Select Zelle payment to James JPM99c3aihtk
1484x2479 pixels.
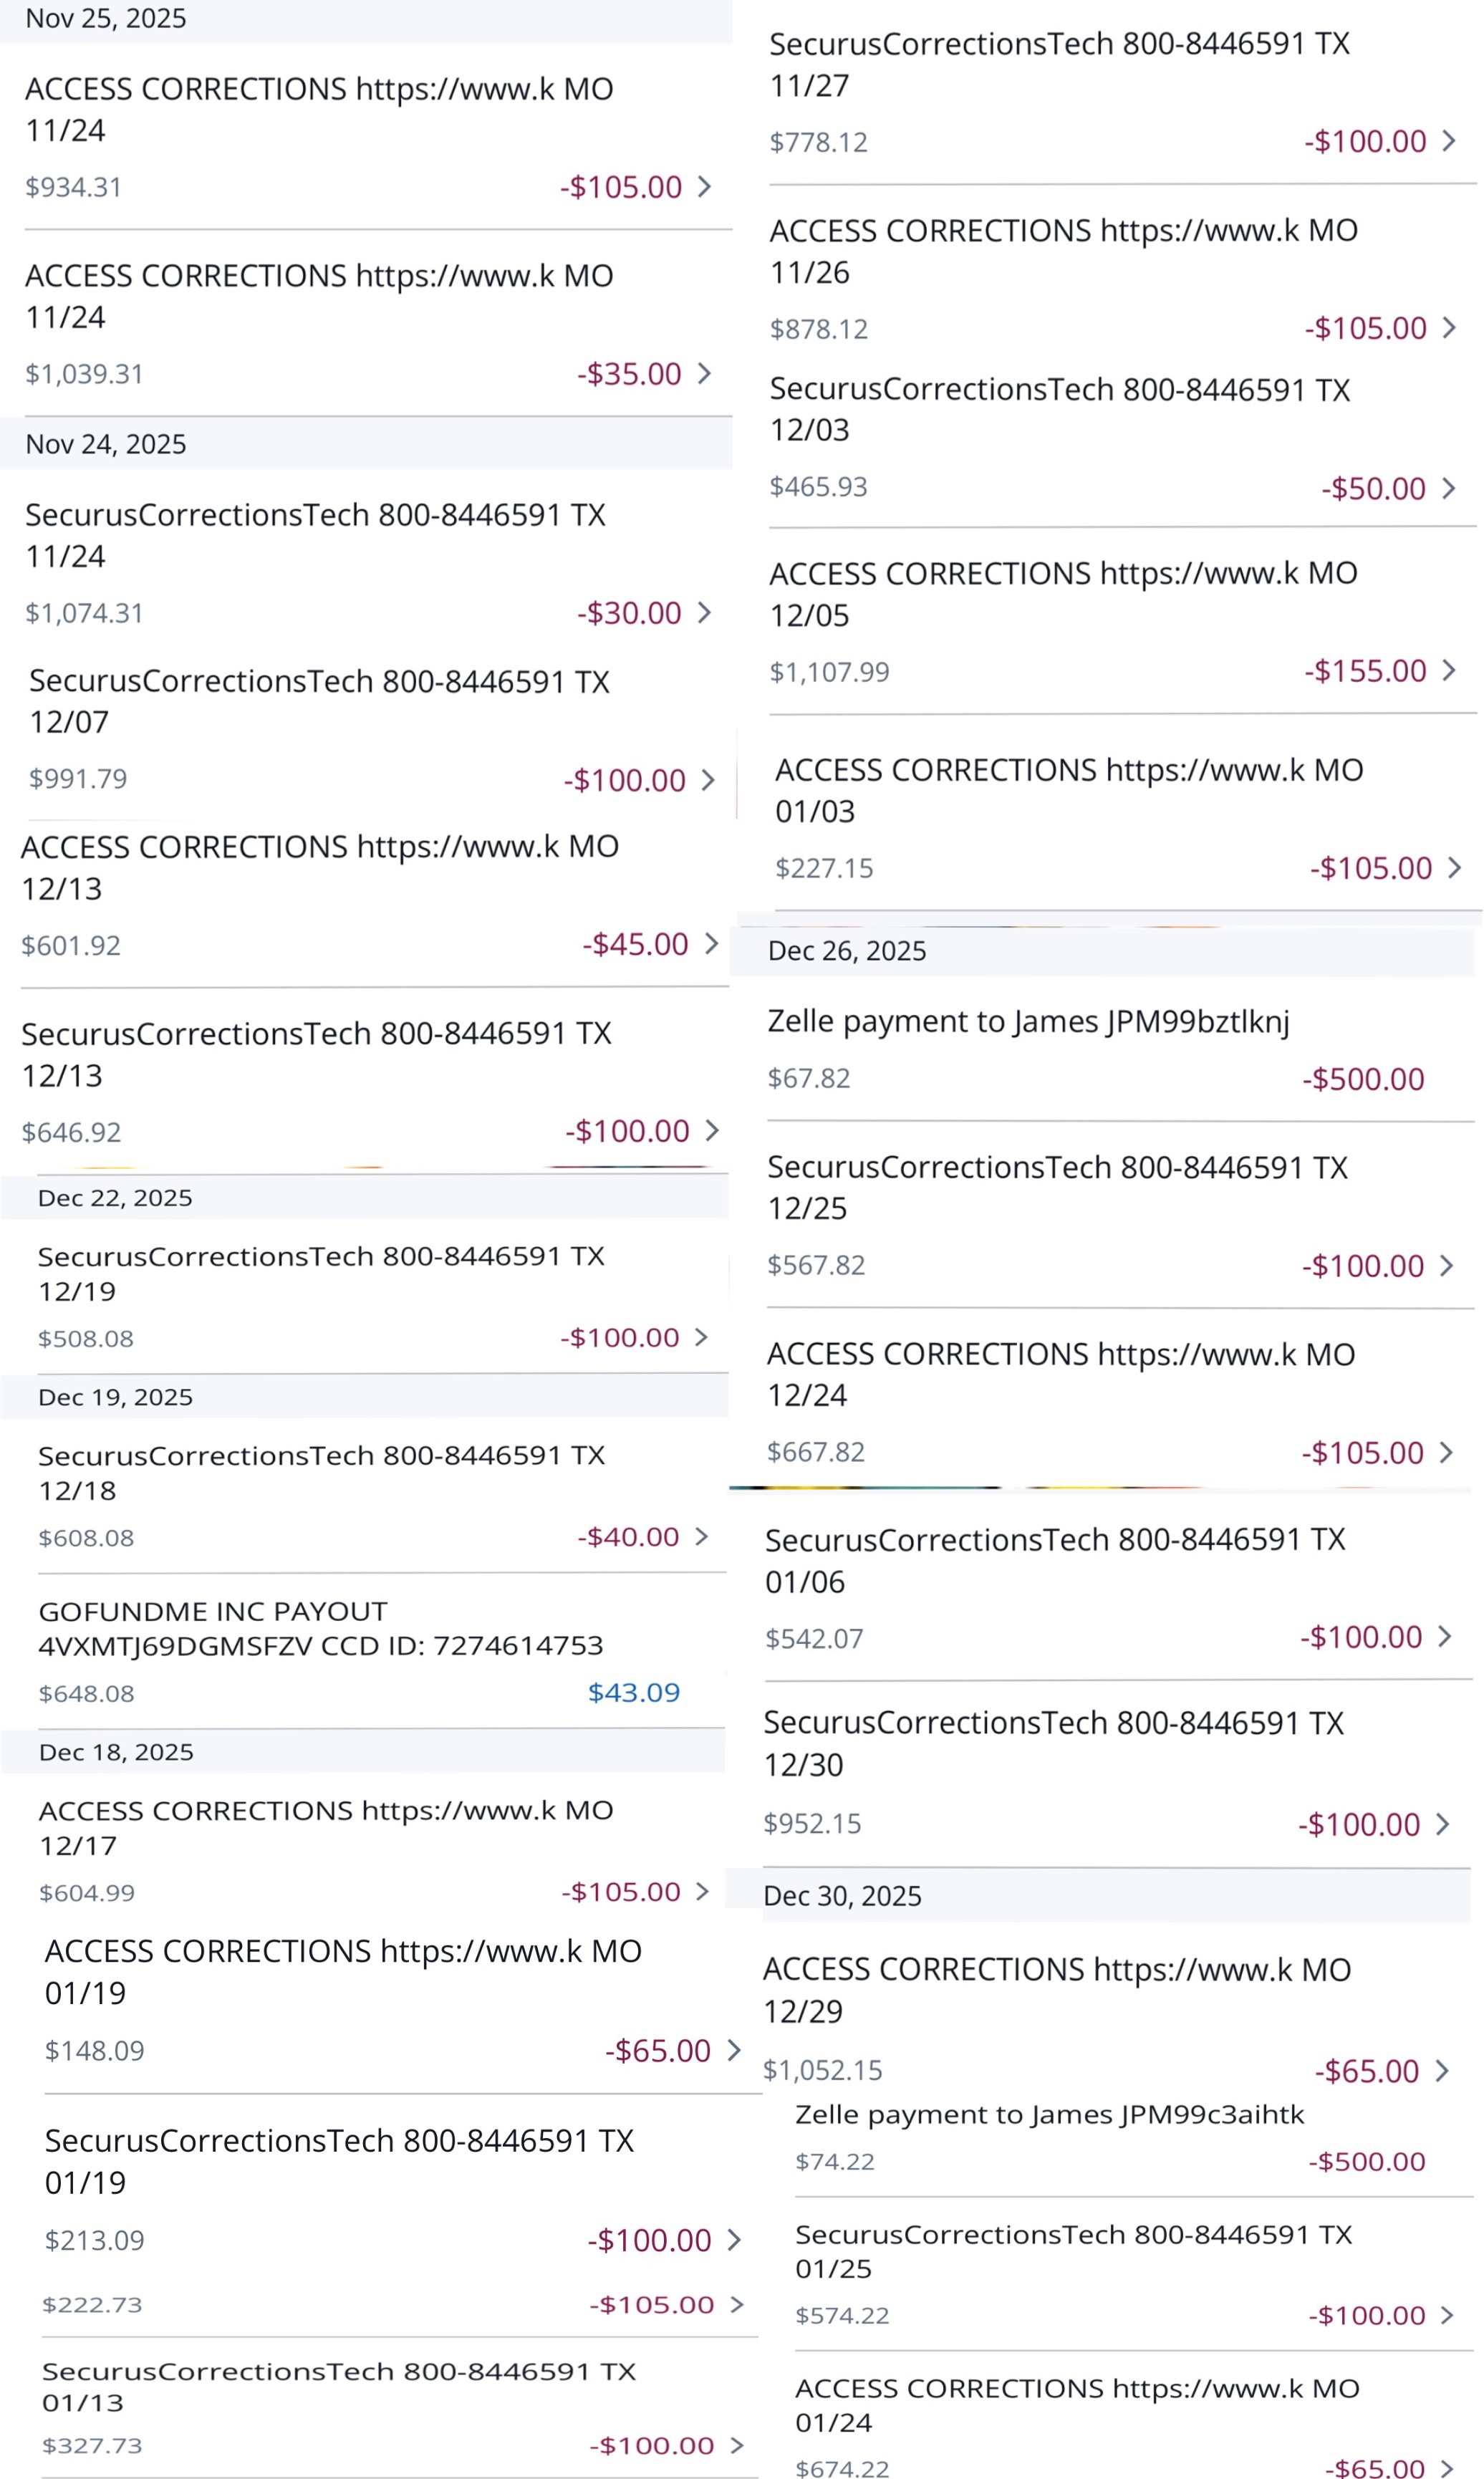coord(1049,2115)
